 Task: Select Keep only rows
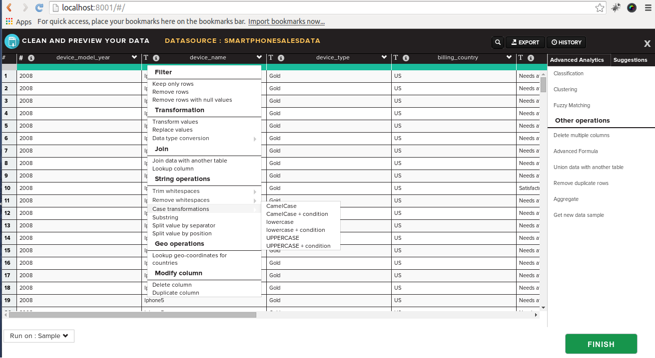(x=173, y=84)
